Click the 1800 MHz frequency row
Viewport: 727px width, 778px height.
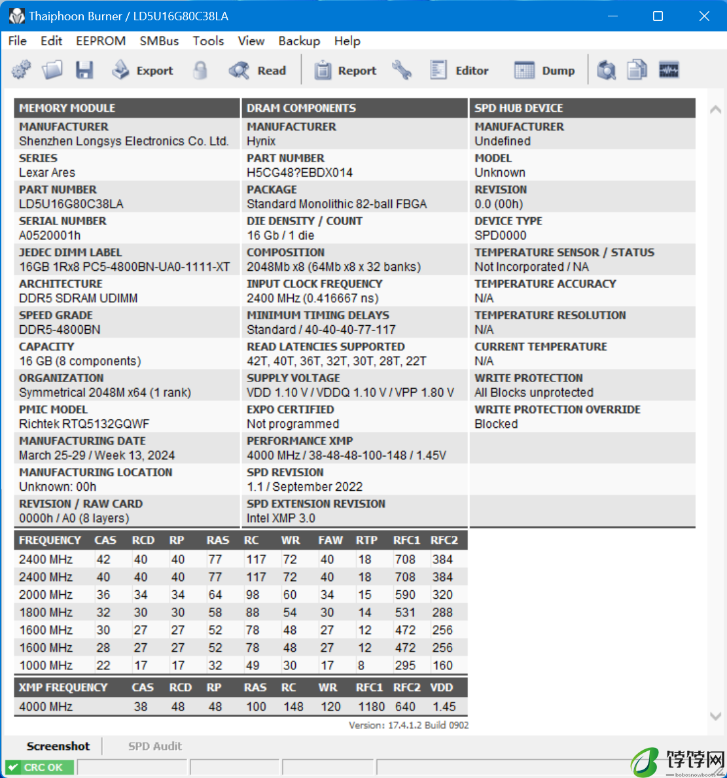pos(241,612)
